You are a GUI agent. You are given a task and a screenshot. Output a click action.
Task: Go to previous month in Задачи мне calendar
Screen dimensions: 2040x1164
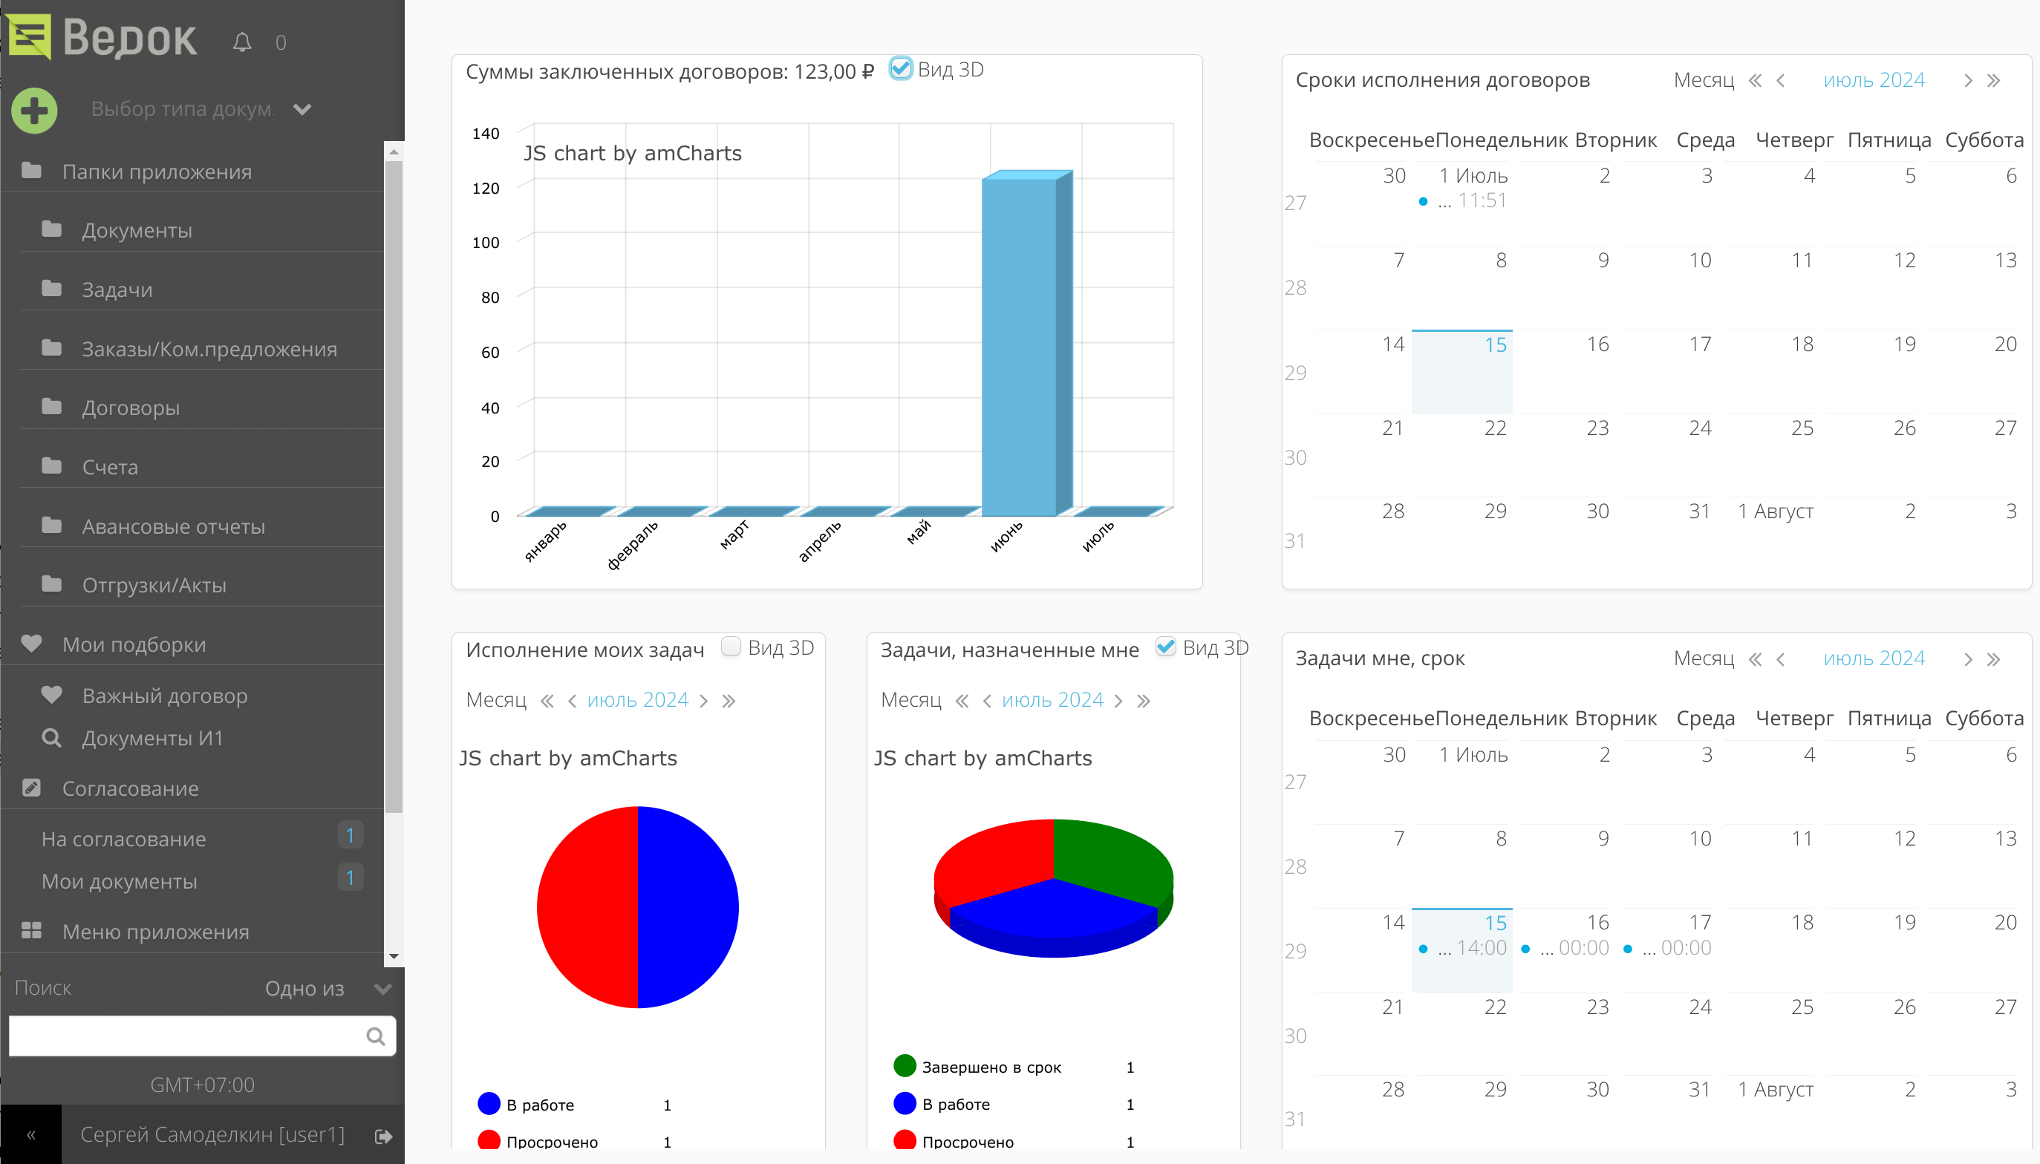(x=1781, y=659)
